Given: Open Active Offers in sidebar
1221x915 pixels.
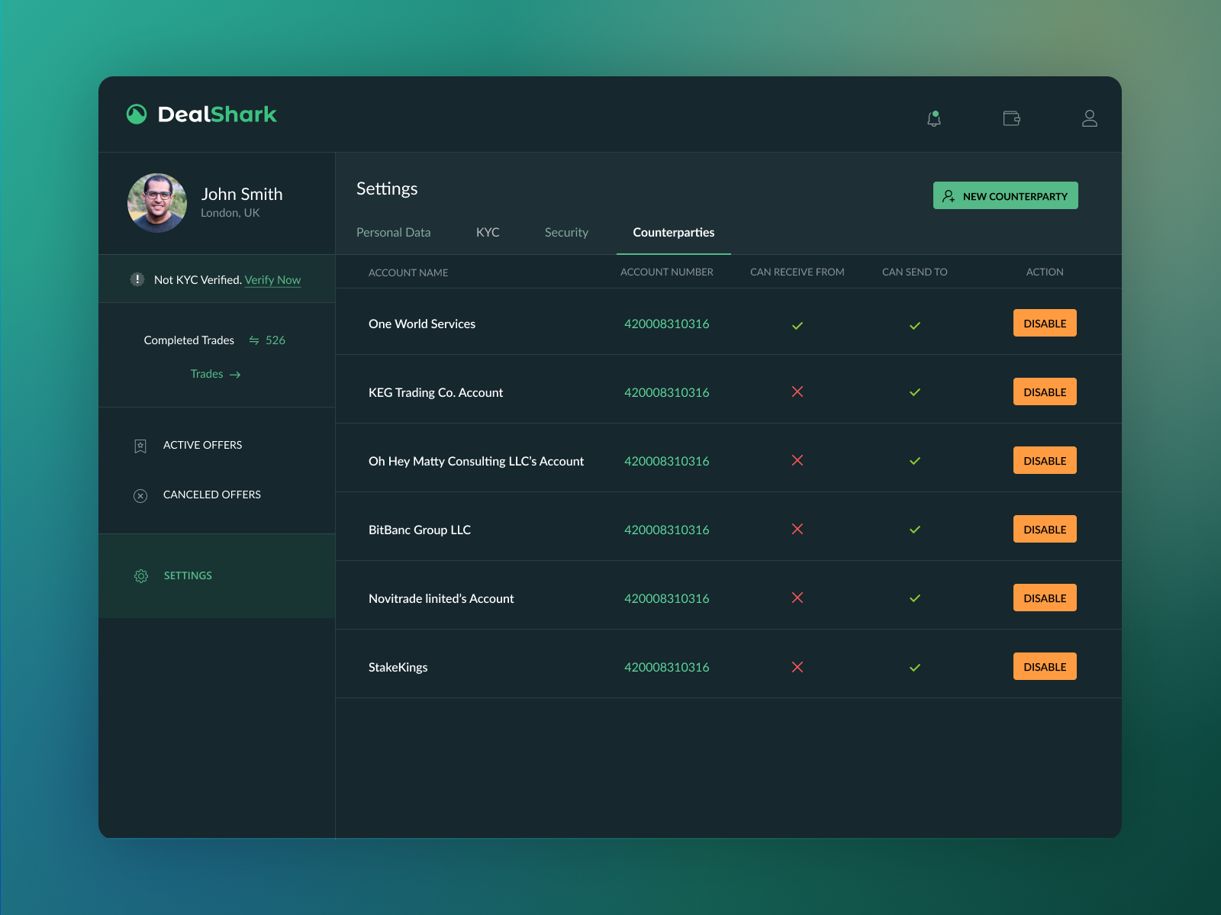Looking at the screenshot, I should [203, 445].
